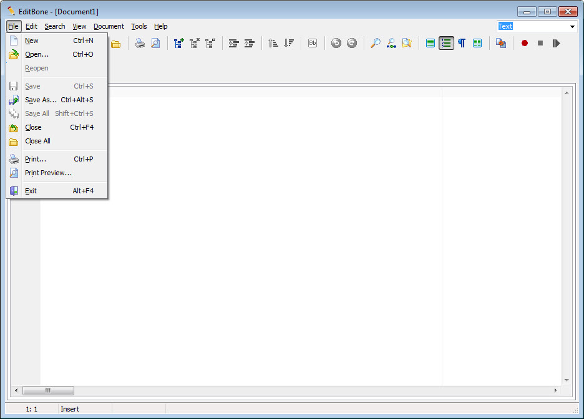Choose New from the File menu
584x419 pixels.
coord(57,41)
